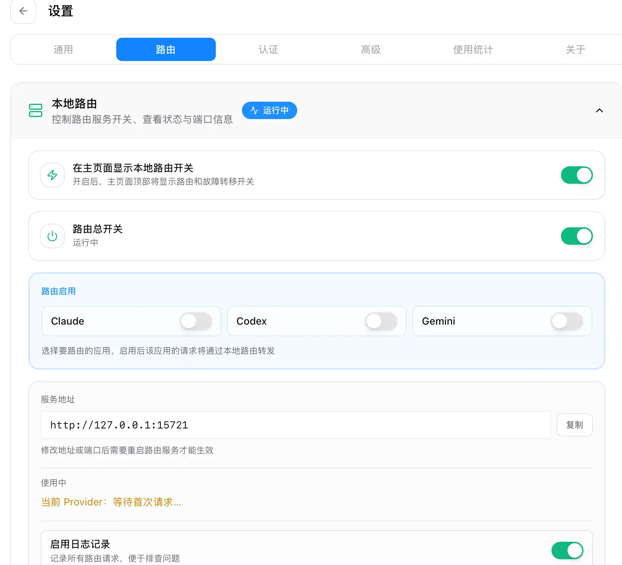Go to the 高级 tab

pos(371,49)
